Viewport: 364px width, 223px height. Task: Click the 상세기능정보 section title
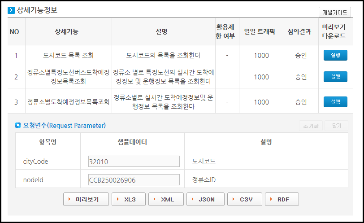[37, 10]
